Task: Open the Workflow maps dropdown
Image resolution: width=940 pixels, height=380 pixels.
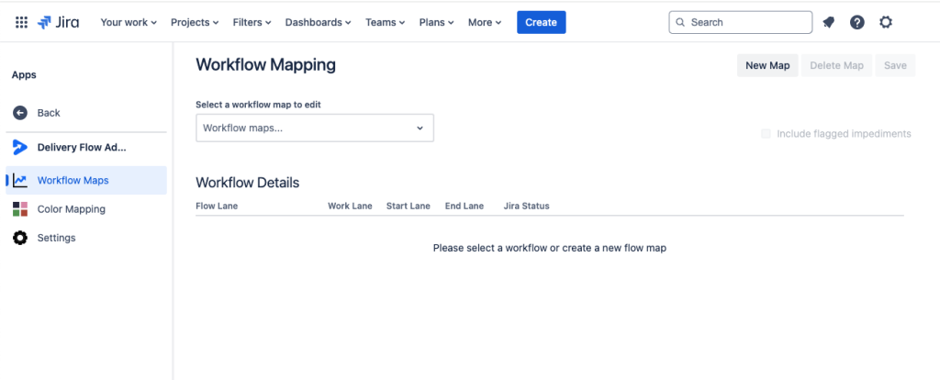Action: click(315, 128)
